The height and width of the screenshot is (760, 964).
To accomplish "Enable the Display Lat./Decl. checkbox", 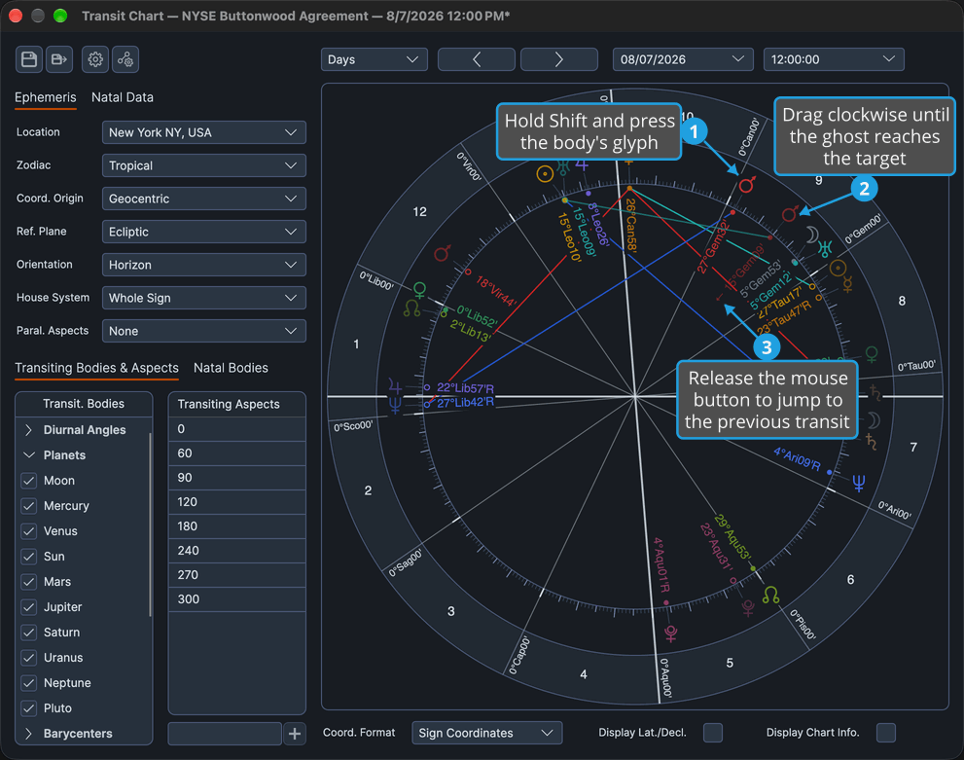I will point(713,733).
